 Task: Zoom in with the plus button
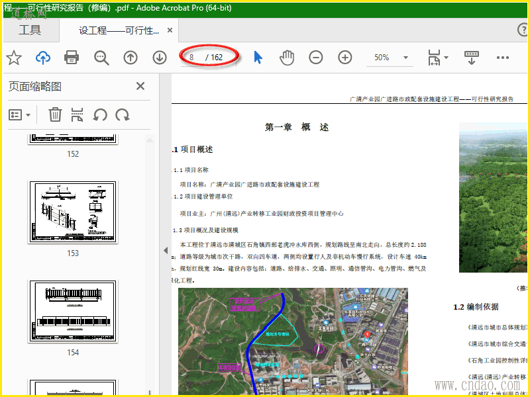pos(344,58)
